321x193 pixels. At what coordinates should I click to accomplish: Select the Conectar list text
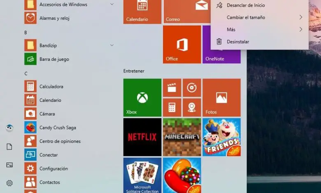49,155
